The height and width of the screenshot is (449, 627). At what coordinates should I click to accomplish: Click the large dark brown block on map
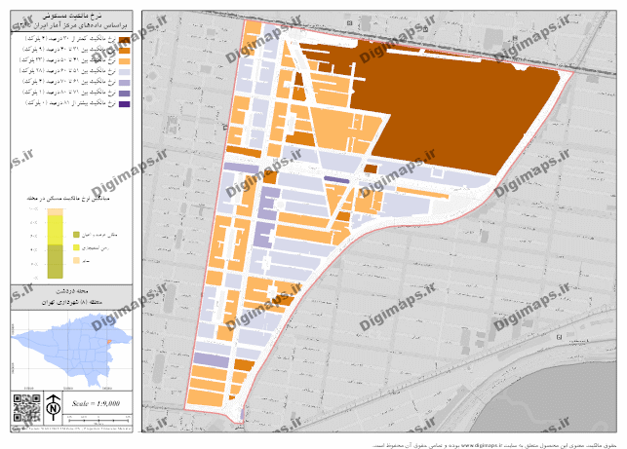pyautogui.click(x=458, y=107)
